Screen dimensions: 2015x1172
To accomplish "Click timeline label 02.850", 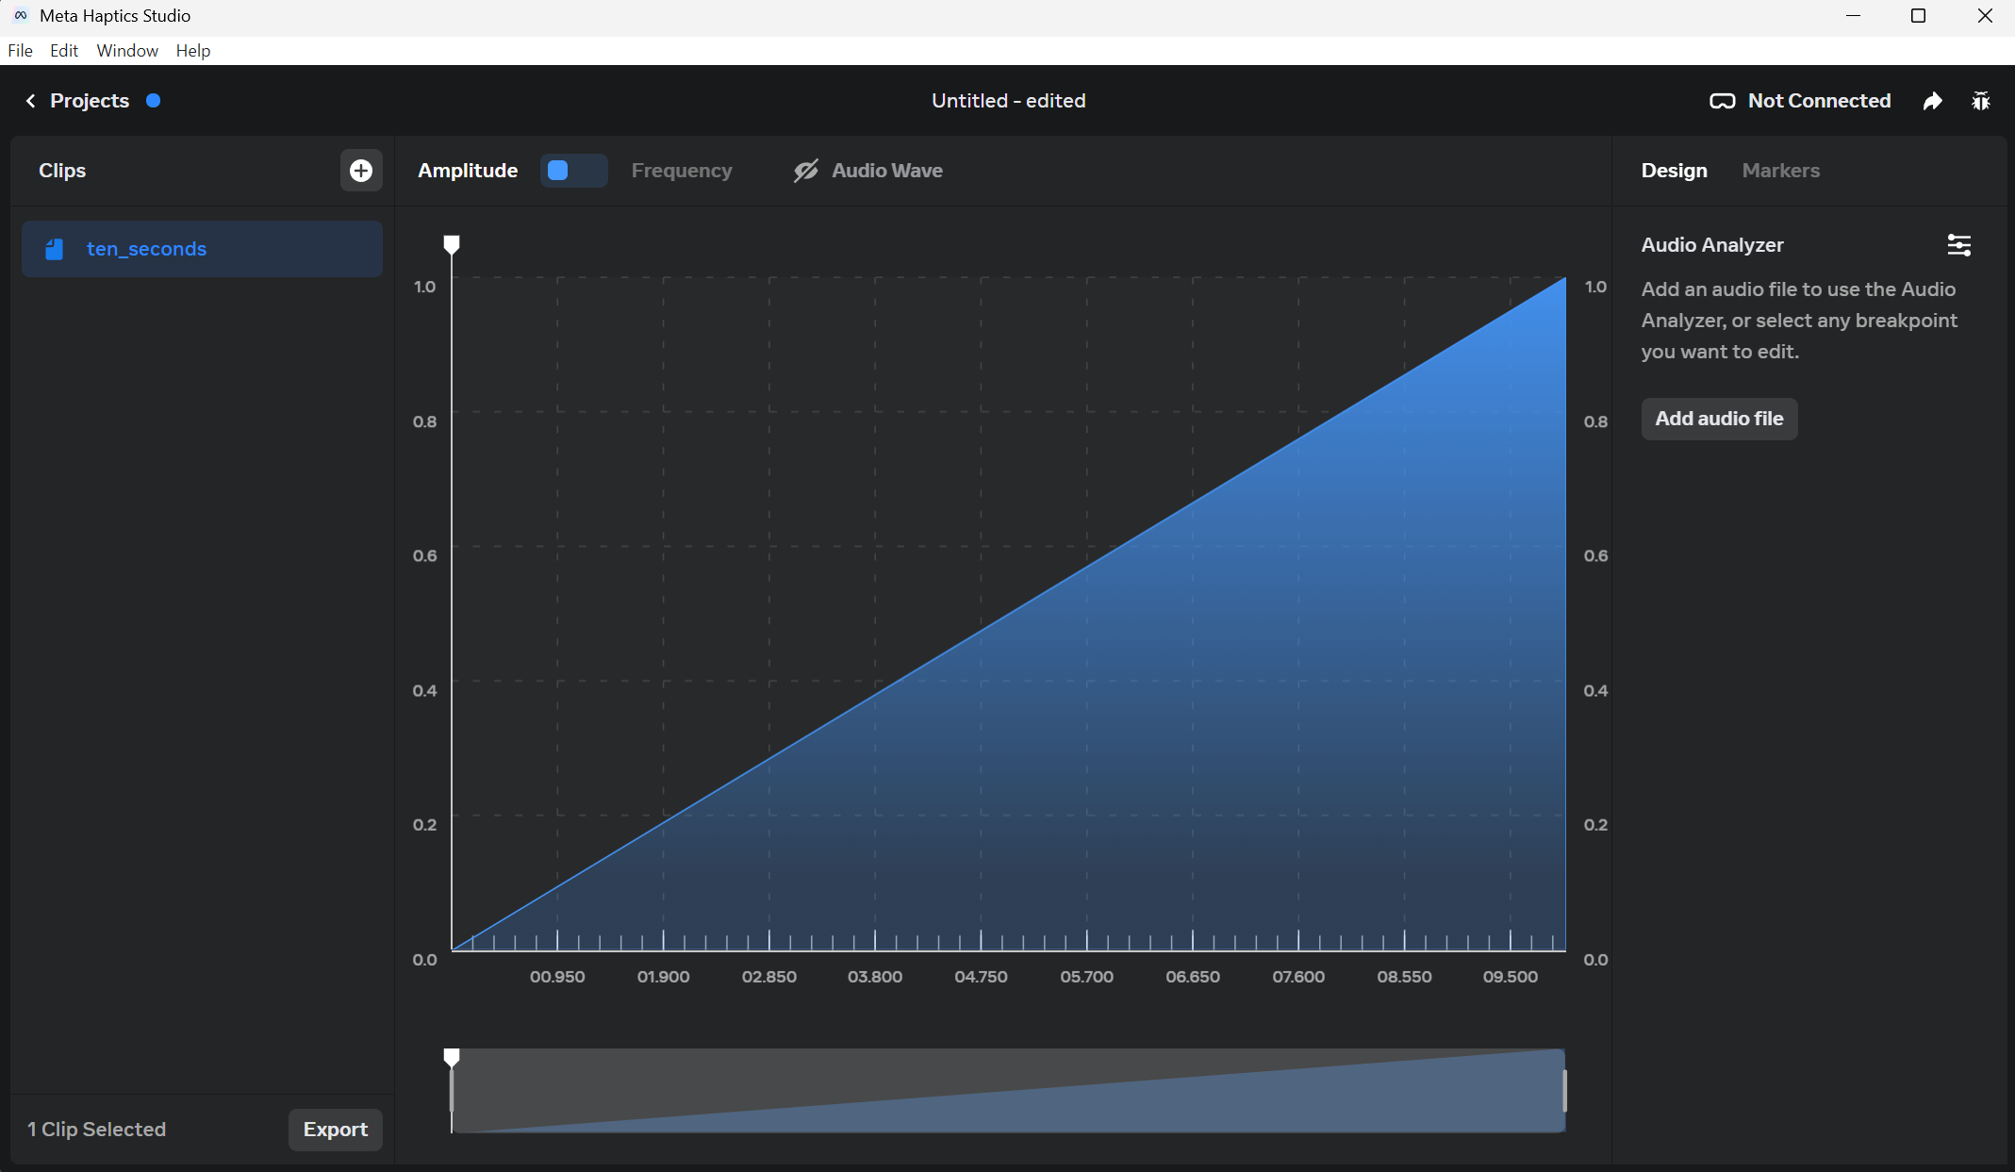I will (769, 977).
